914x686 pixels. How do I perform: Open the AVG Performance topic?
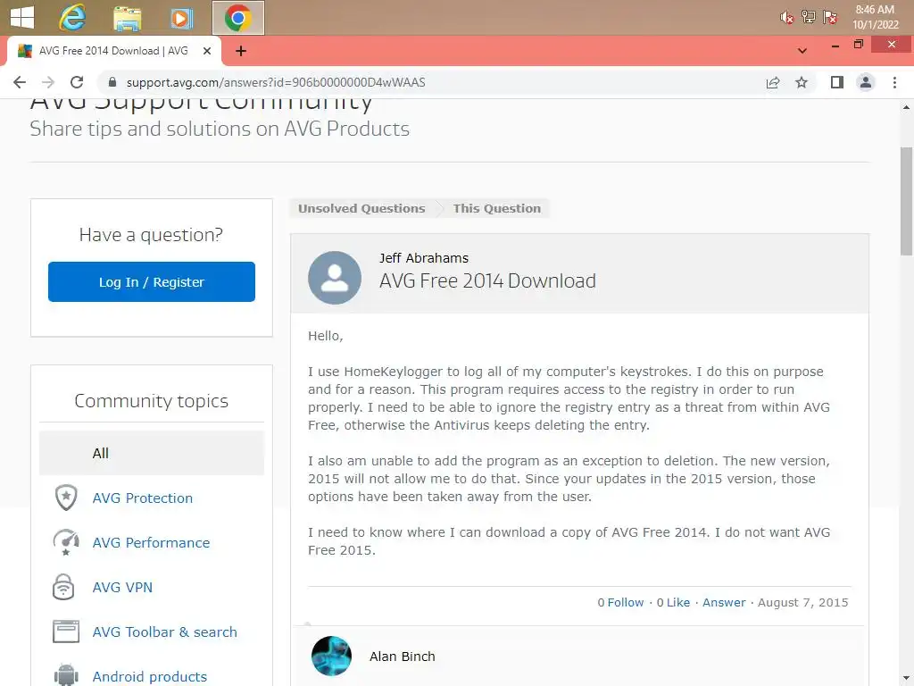point(151,542)
